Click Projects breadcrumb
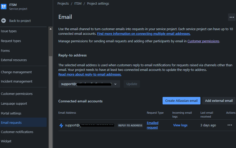Viewport: 236px width, 148px height. [63, 3]
